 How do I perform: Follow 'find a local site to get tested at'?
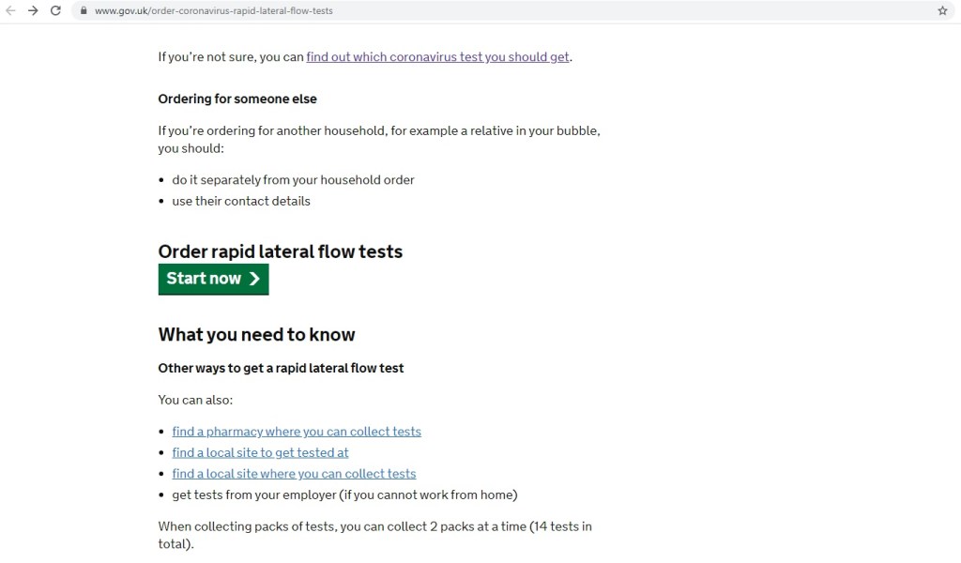260,452
